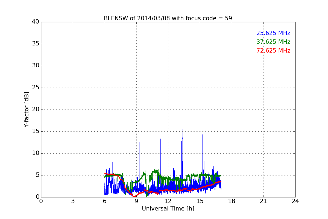Click the x-axis tick label 21
Viewport: 328px width, 219px height.
[x=263, y=201]
